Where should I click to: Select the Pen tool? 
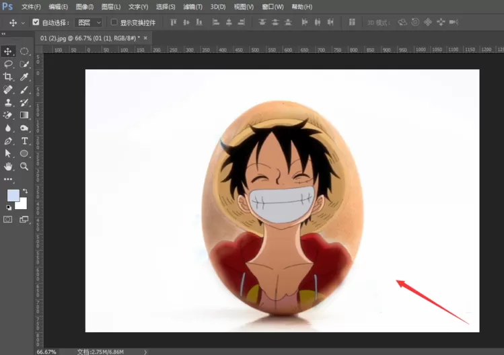pyautogui.click(x=8, y=141)
